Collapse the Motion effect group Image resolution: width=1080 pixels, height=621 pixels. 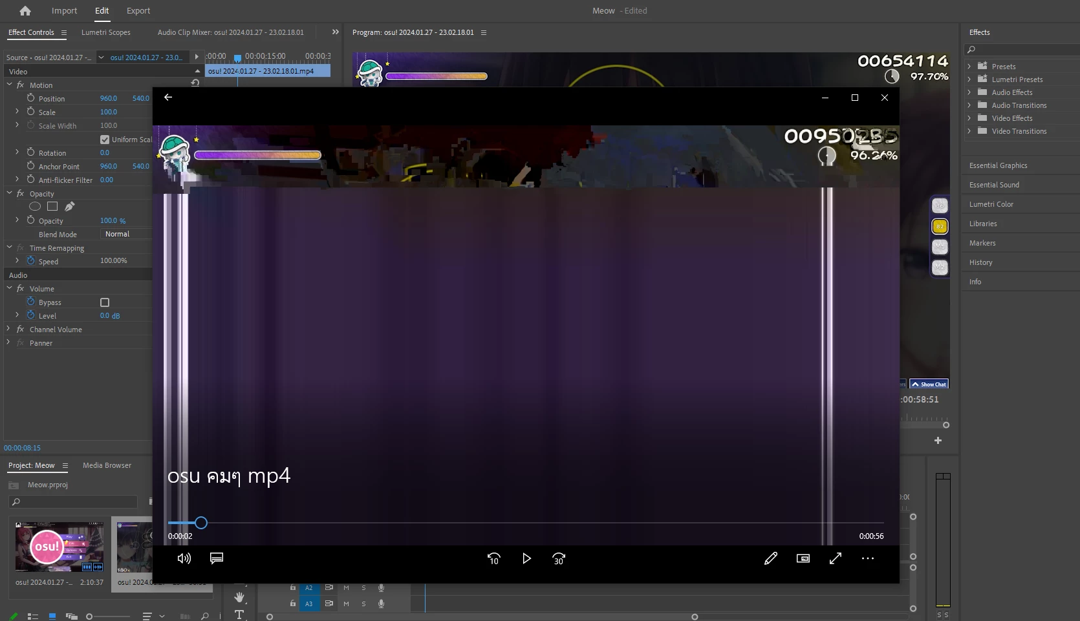pos(9,85)
